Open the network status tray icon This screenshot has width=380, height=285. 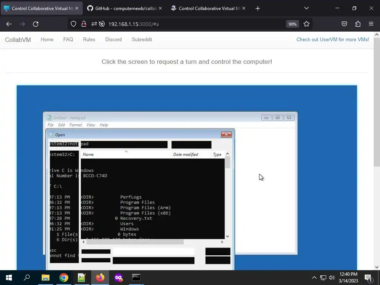tap(323, 278)
